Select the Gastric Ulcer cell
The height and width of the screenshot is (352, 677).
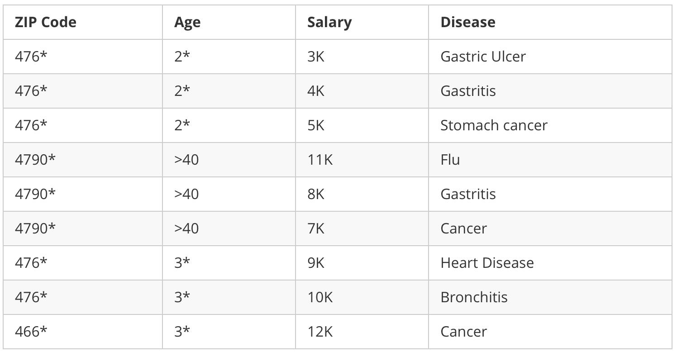pyautogui.click(x=483, y=57)
